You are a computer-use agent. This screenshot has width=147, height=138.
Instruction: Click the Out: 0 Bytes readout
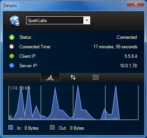tap(71, 128)
